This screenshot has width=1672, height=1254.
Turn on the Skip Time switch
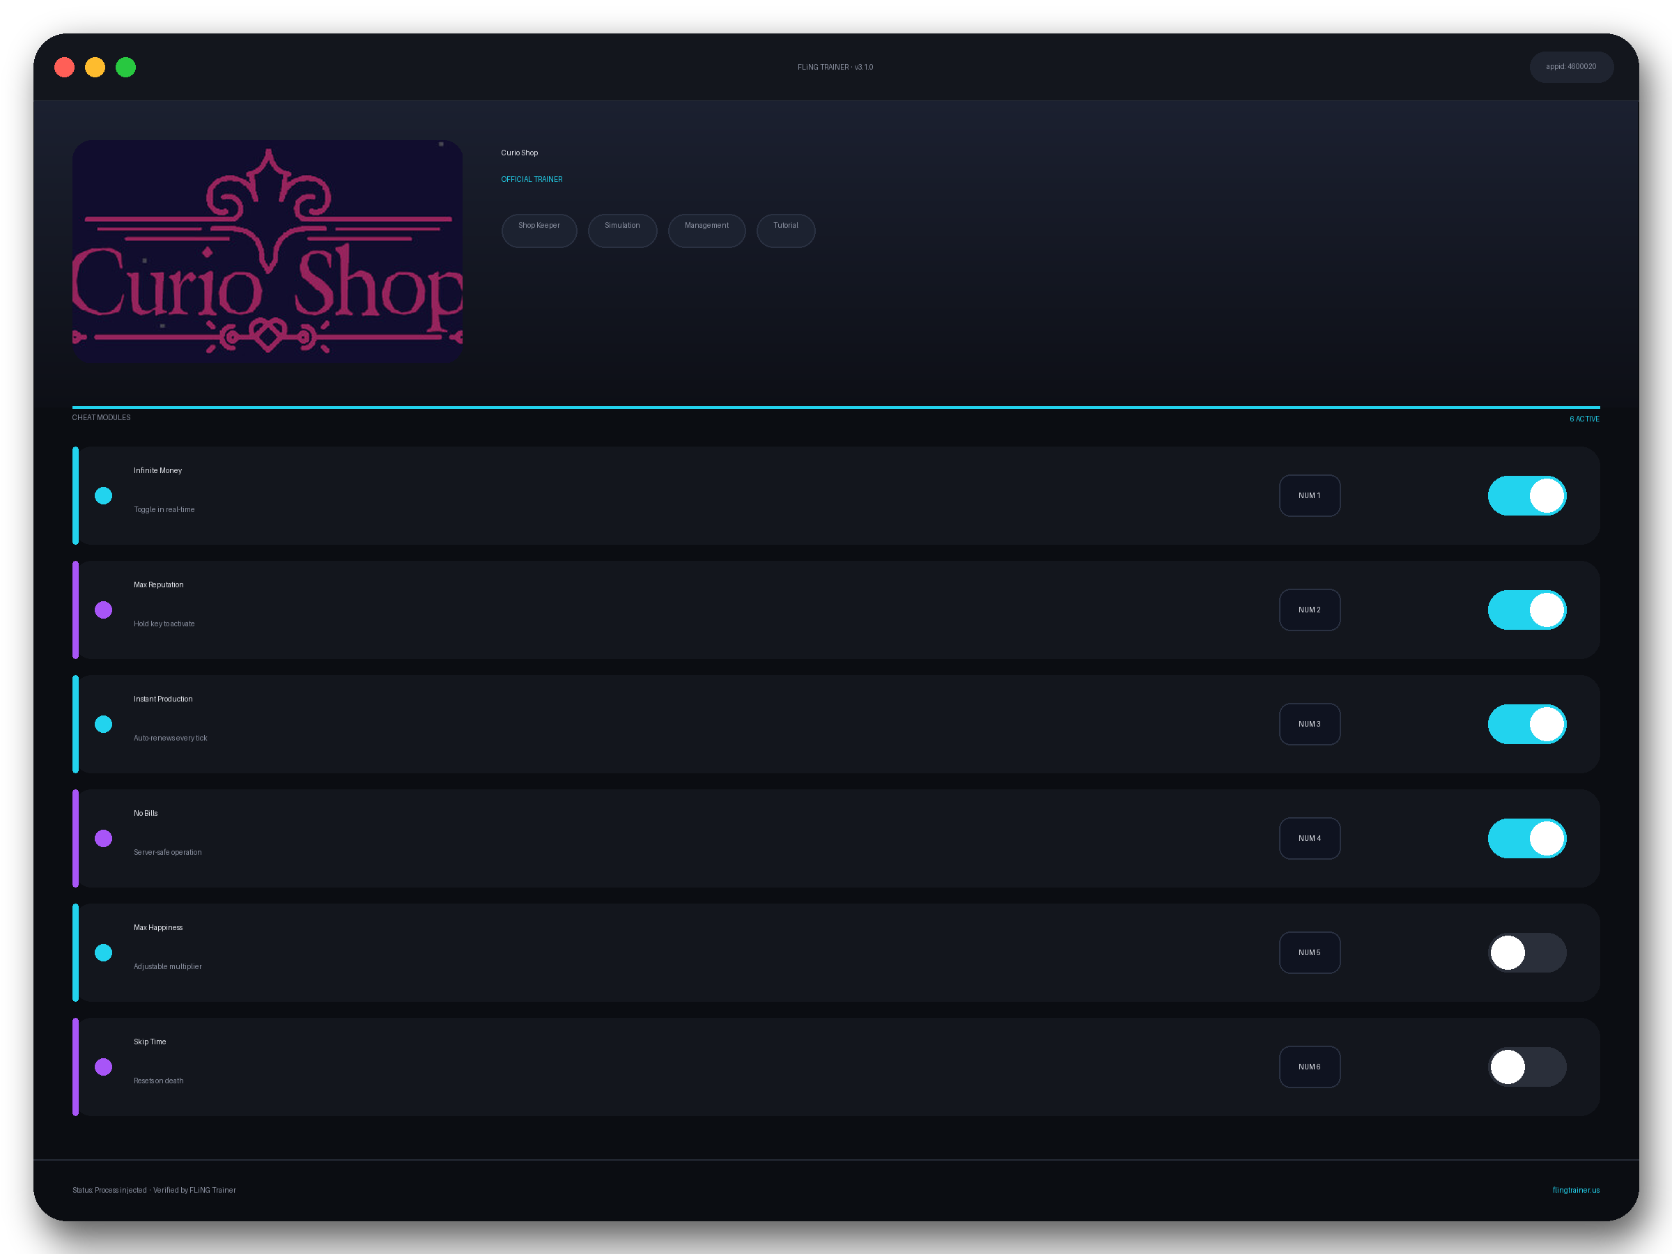[1527, 1067]
